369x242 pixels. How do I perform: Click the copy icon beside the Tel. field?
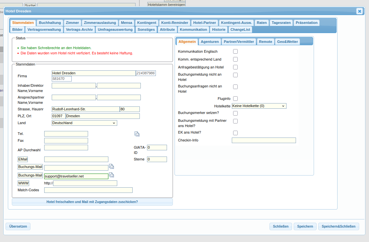tap(137, 134)
